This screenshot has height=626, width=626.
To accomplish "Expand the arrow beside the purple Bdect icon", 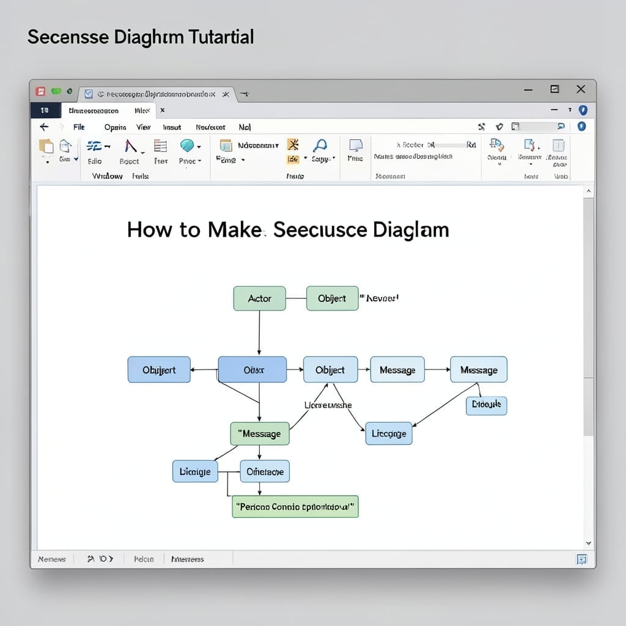I will pyautogui.click(x=142, y=152).
